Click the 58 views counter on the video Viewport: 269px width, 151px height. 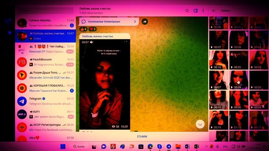pyautogui.click(x=116, y=127)
